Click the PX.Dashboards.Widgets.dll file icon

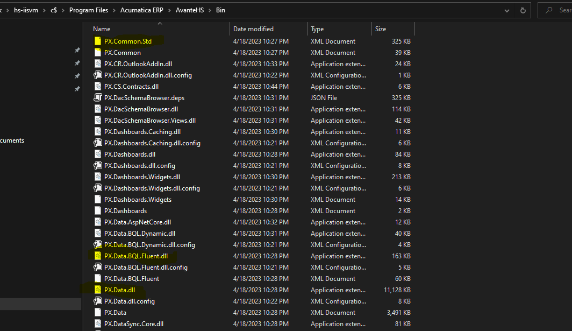point(97,177)
